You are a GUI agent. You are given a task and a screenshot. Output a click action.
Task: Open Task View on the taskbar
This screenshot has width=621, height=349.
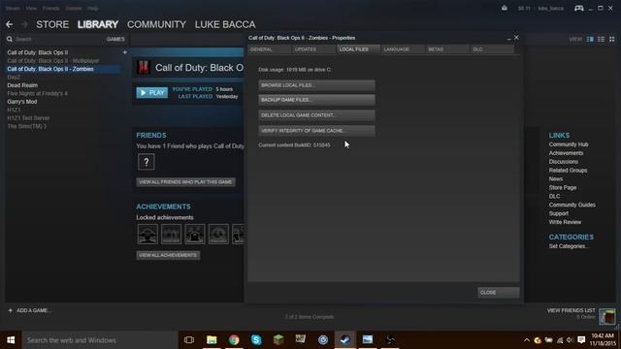[x=189, y=340]
